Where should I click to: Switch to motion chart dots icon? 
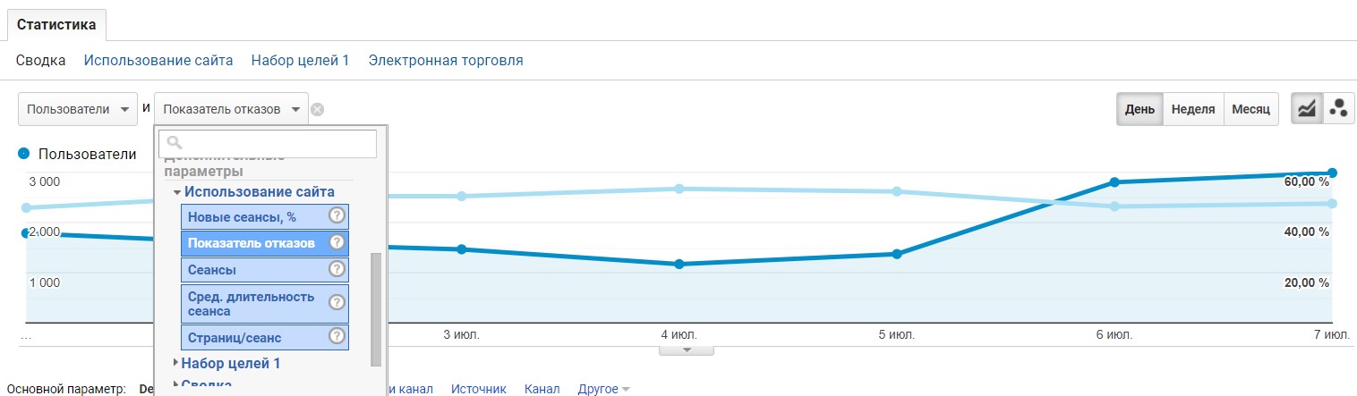[1339, 109]
